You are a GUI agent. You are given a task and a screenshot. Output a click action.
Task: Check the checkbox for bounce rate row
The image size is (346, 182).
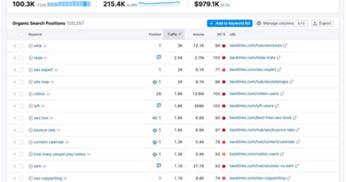pyautogui.click(x=21, y=130)
